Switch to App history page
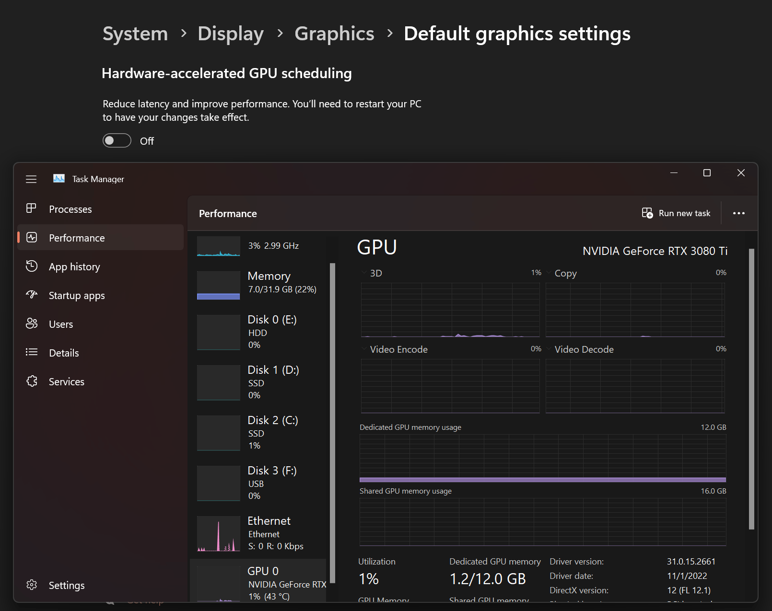Viewport: 772px width, 611px height. [x=74, y=267]
